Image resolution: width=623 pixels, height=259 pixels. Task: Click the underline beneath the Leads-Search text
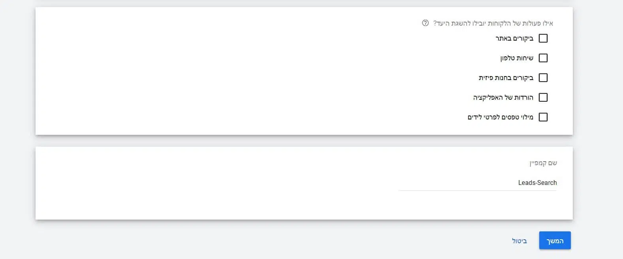478,190
